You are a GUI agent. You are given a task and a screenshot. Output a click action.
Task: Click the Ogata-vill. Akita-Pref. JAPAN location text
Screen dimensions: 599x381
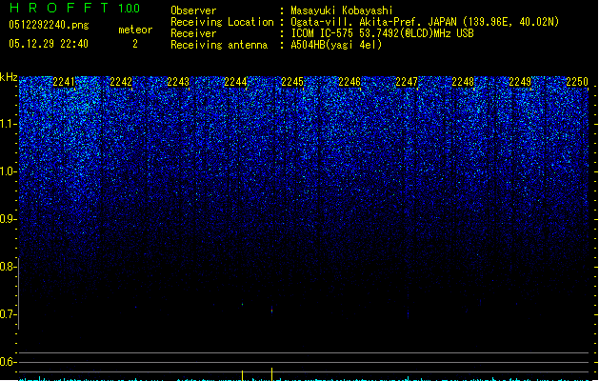425,22
